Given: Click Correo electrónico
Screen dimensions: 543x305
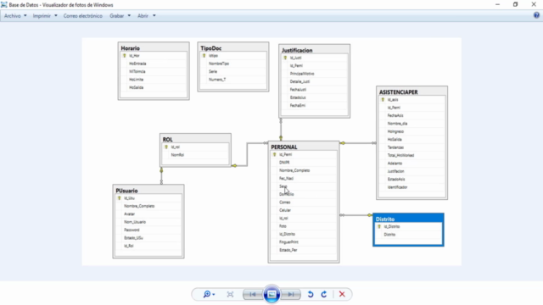Looking at the screenshot, I should [x=83, y=16].
